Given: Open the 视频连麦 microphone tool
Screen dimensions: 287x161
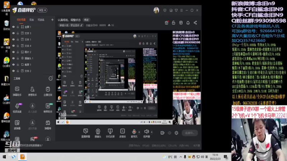Looking at the screenshot, I should click(x=17, y=108).
